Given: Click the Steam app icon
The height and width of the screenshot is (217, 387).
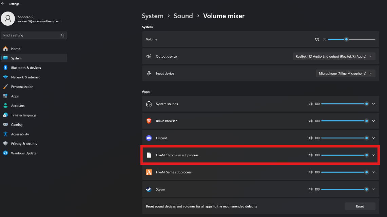Looking at the screenshot, I should [x=149, y=190].
